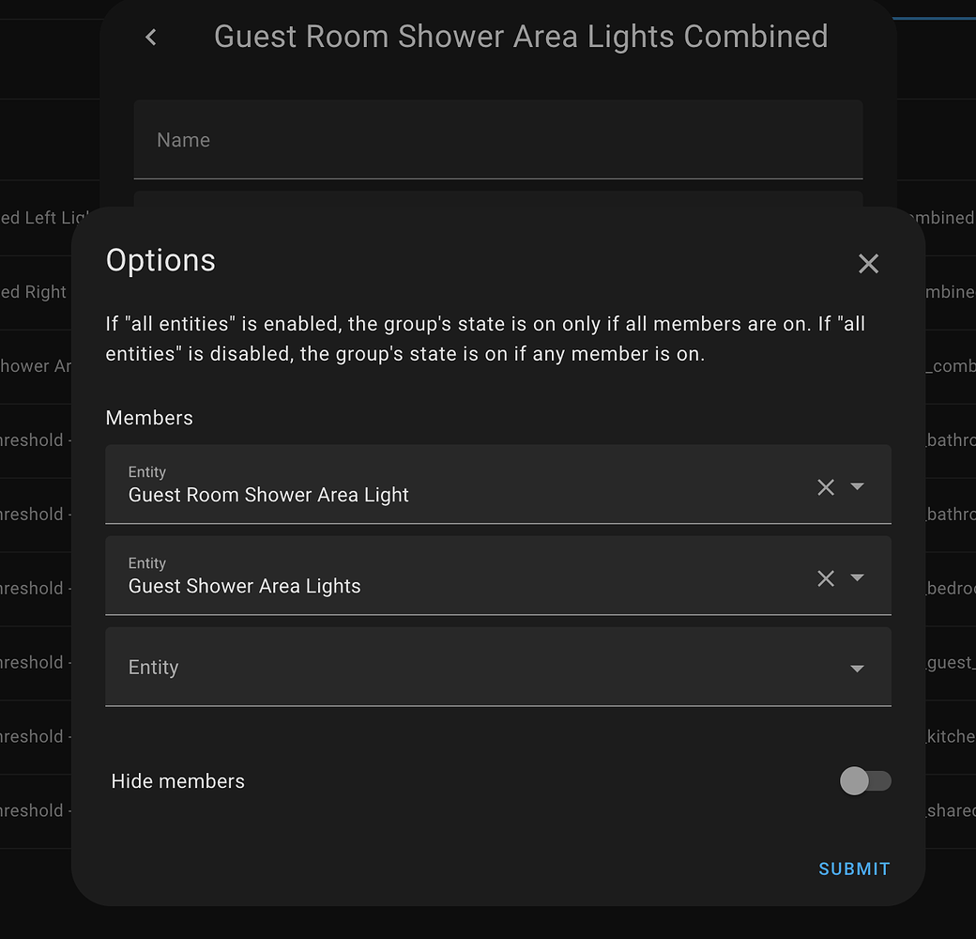Expand the Guest Room Shower Area Light dropdown
Viewport: 976px width, 939px height.
coord(857,486)
